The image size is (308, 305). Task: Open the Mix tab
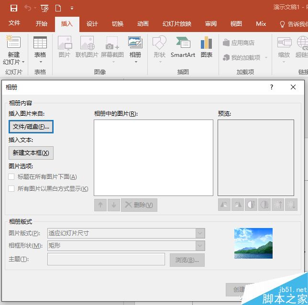(x=261, y=24)
